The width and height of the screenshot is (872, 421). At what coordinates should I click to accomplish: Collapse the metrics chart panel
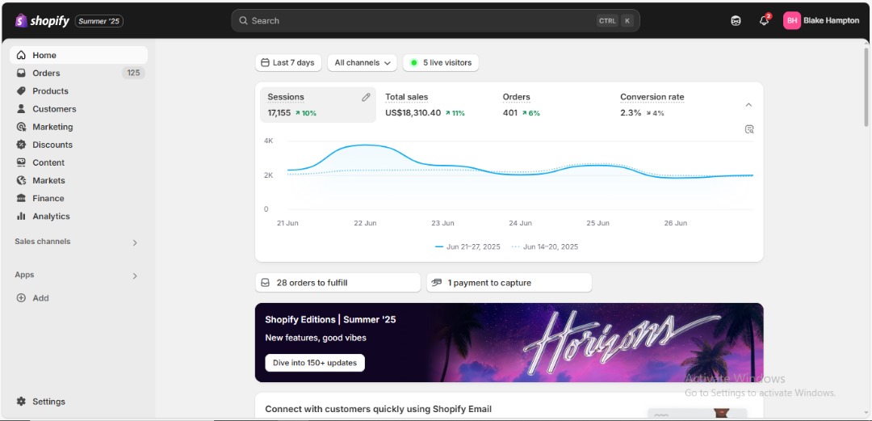tap(748, 105)
